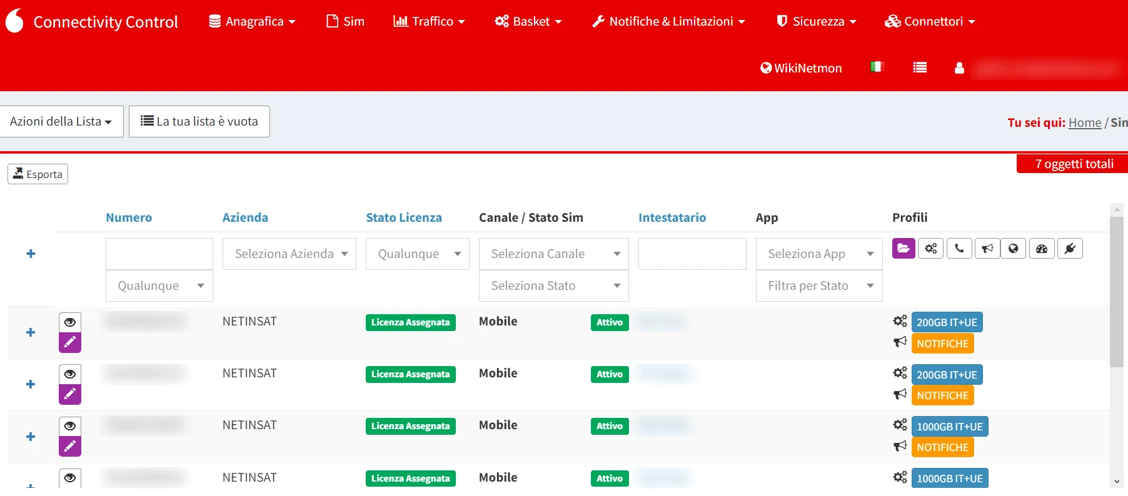Screen dimensions: 1128x496
Task: Expand the third NETINSAT row with 1000GB IT+UE
Action: pyautogui.click(x=31, y=437)
